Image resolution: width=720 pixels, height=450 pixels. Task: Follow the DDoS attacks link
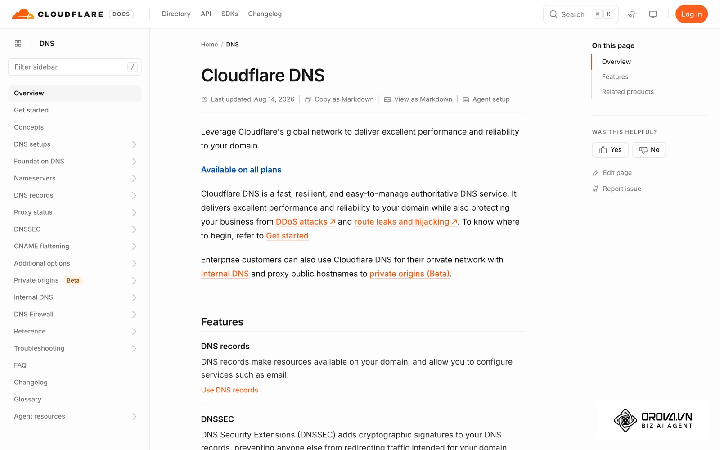[306, 222]
